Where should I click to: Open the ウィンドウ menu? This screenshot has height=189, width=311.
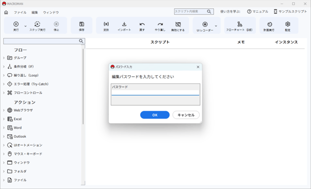(51, 13)
